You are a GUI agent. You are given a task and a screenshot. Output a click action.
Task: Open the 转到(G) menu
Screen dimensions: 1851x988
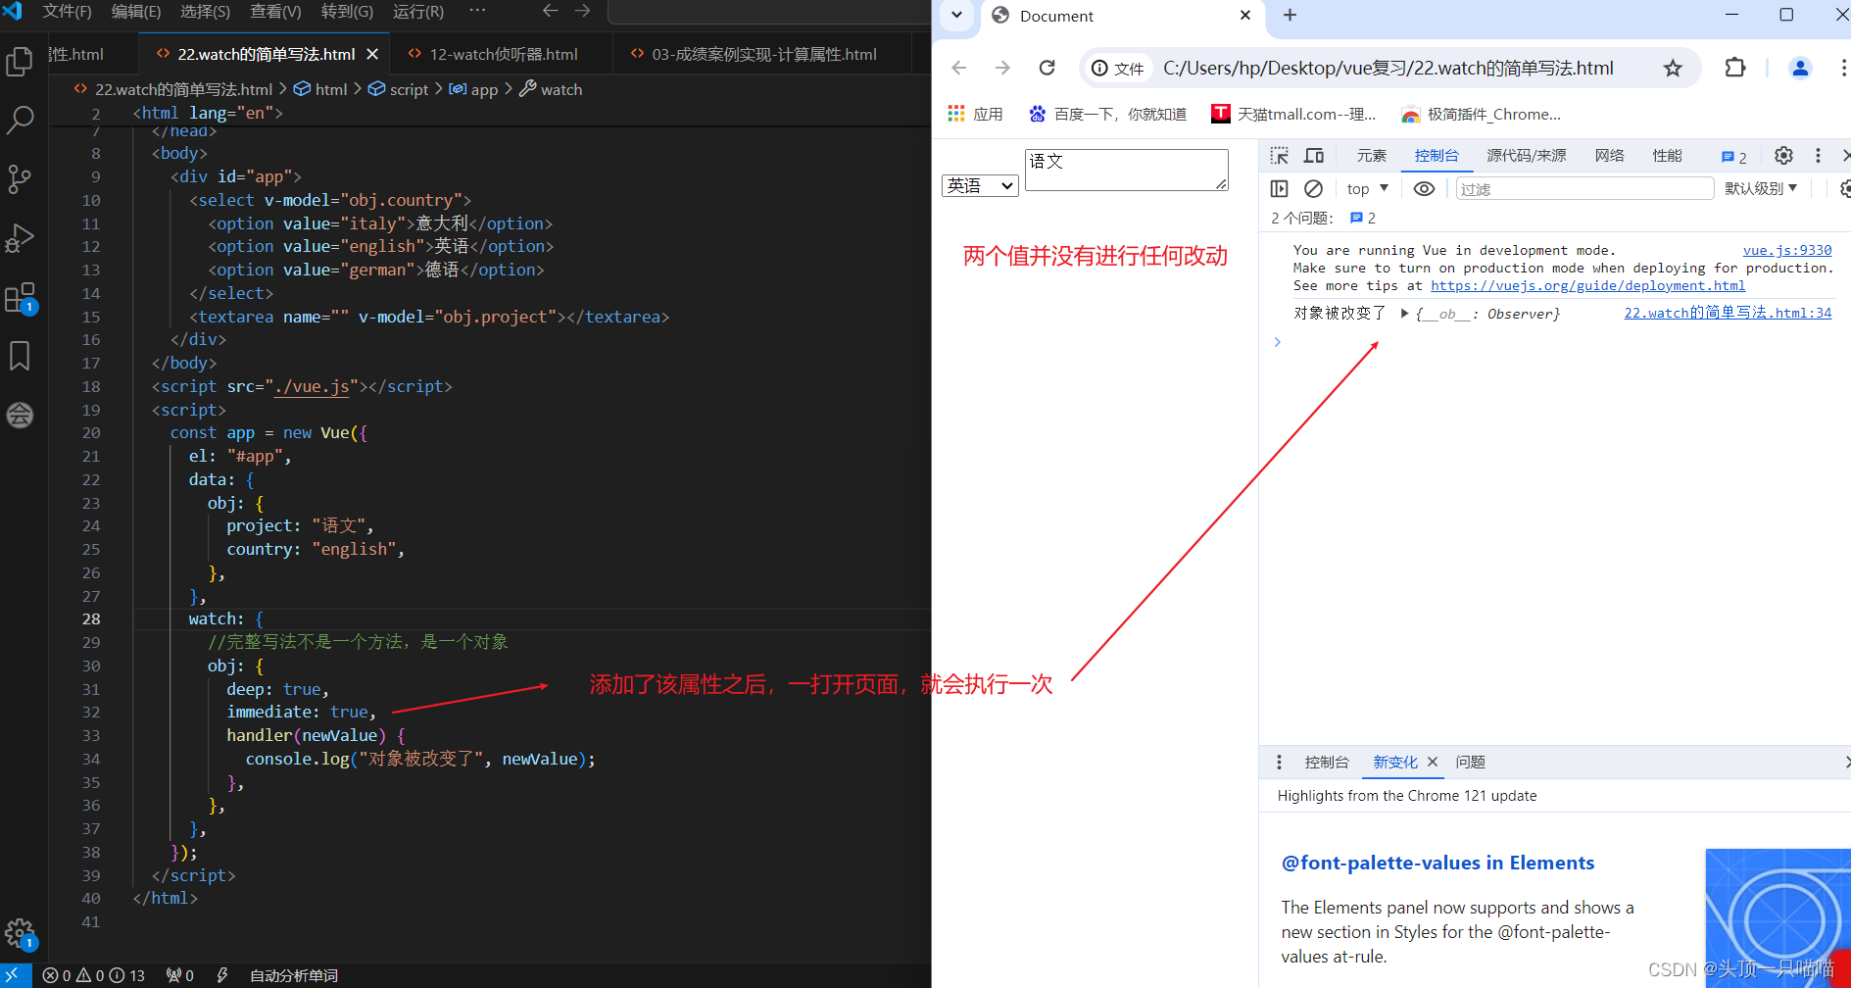click(x=348, y=12)
